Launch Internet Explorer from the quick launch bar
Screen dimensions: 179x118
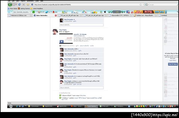click(17, 106)
